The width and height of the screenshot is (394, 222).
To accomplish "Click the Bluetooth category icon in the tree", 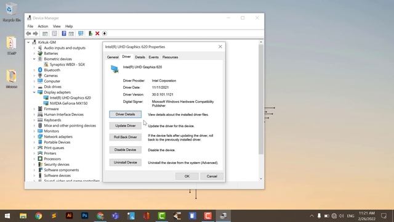I will pos(40,70).
